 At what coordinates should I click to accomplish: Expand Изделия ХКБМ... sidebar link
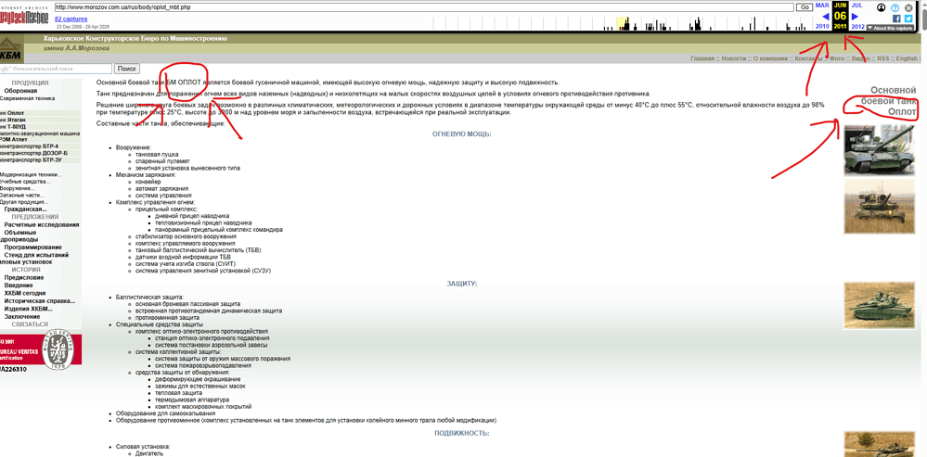29,308
